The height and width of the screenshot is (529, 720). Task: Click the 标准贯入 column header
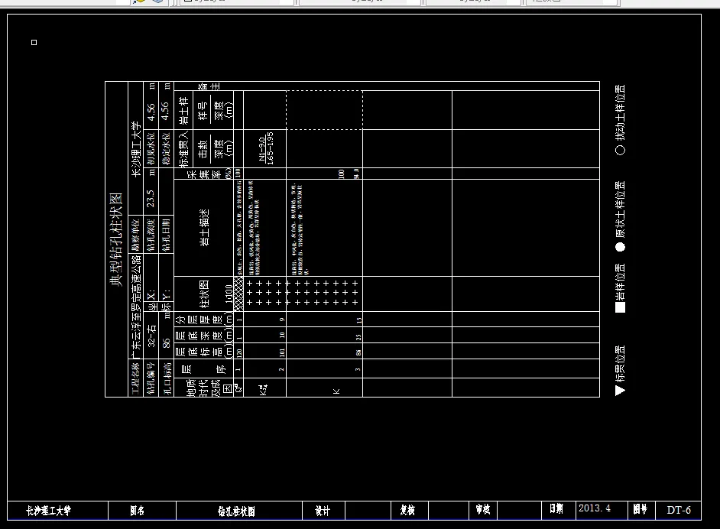(x=183, y=148)
